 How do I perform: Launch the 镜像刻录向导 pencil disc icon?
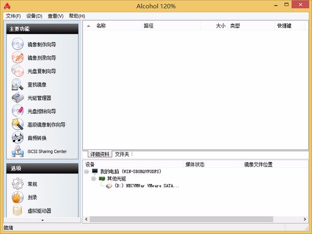click(18, 57)
